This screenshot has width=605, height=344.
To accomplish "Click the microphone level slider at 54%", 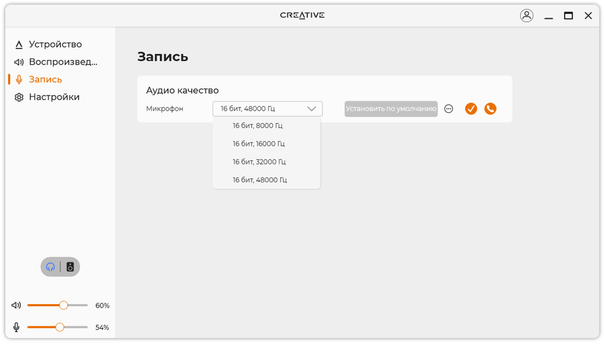I will 60,327.
